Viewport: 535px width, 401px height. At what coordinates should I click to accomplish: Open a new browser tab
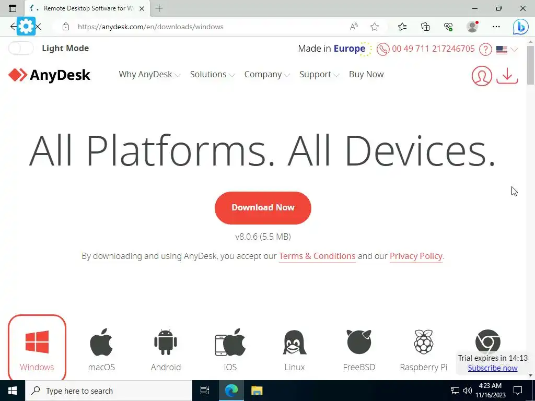[159, 8]
